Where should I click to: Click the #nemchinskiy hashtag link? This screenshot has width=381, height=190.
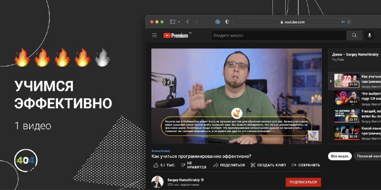pyautogui.click(x=160, y=151)
